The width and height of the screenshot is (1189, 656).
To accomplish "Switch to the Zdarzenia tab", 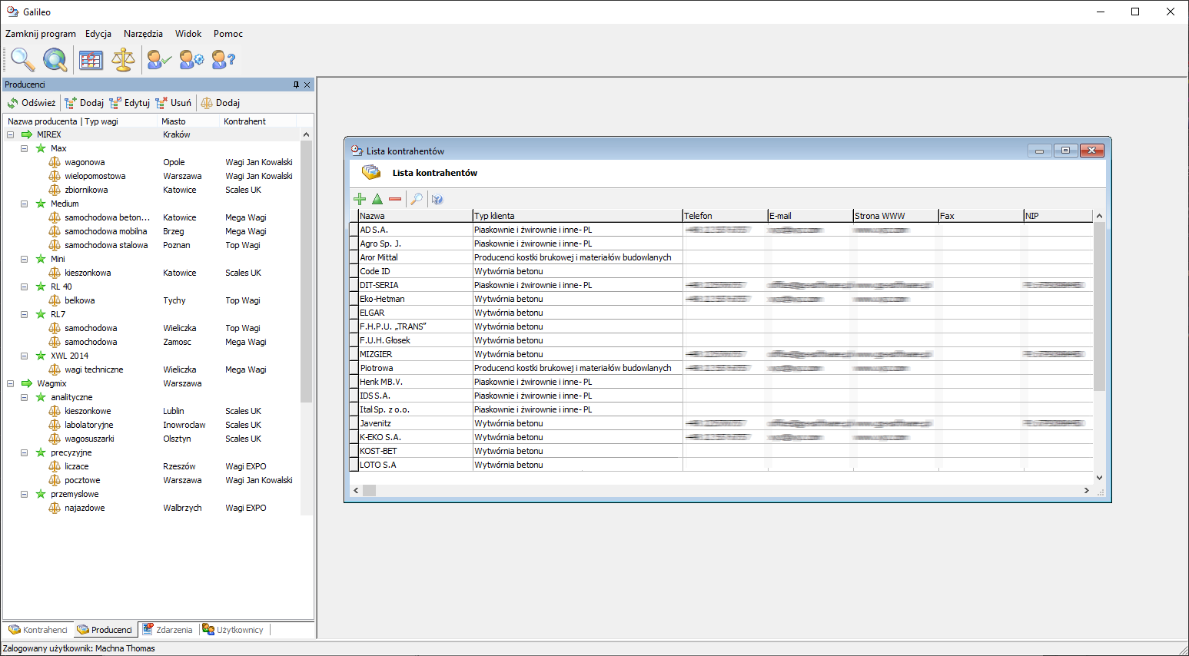I will pyautogui.click(x=168, y=630).
